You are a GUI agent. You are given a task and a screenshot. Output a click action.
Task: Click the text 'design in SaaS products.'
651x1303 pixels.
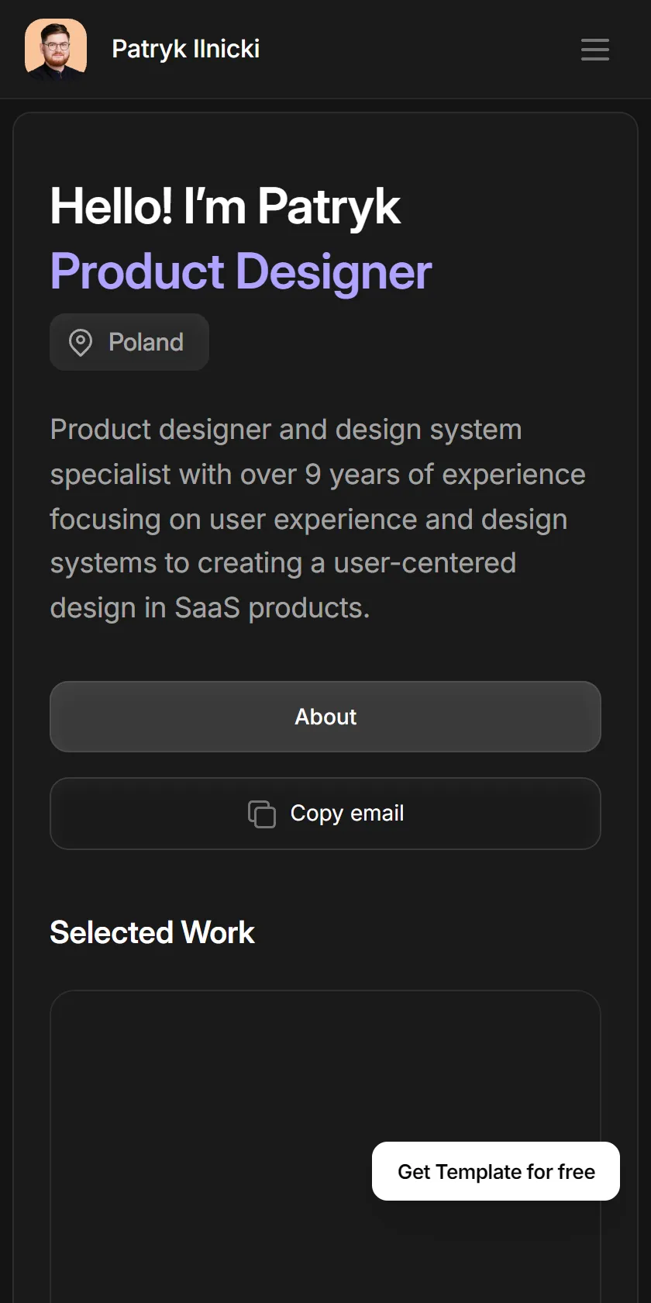[x=210, y=608]
